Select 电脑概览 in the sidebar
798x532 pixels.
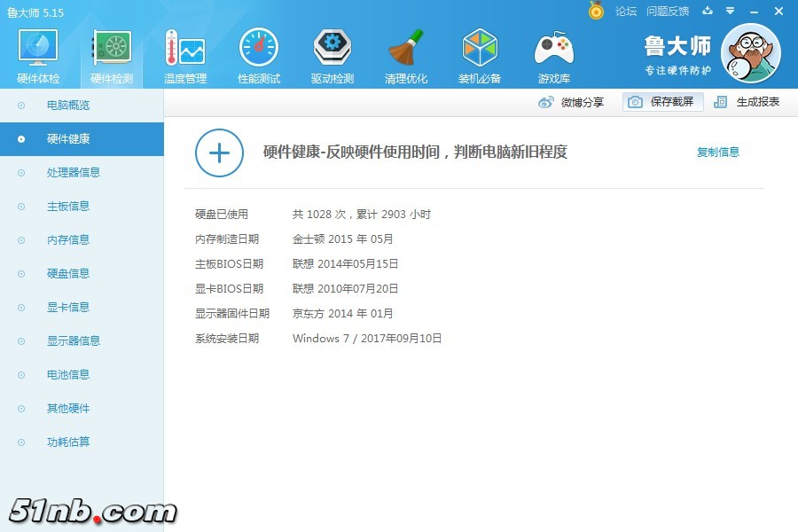68,106
